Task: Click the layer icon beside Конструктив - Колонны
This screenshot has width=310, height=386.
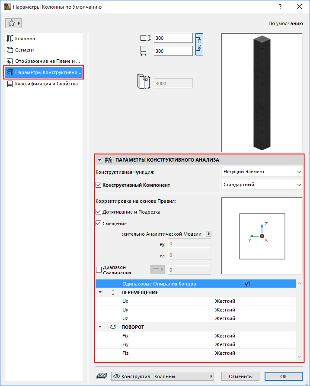Action: (x=102, y=376)
